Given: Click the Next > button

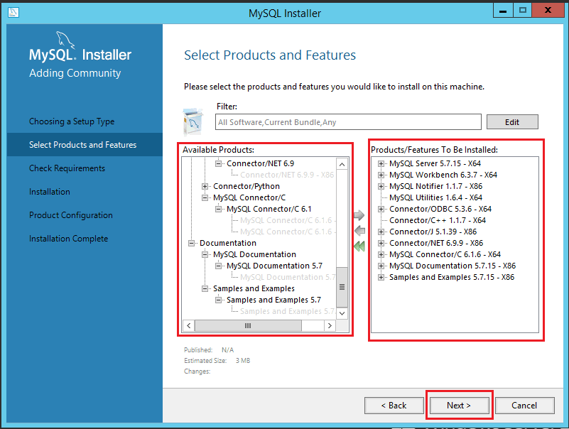Looking at the screenshot, I should (459, 405).
